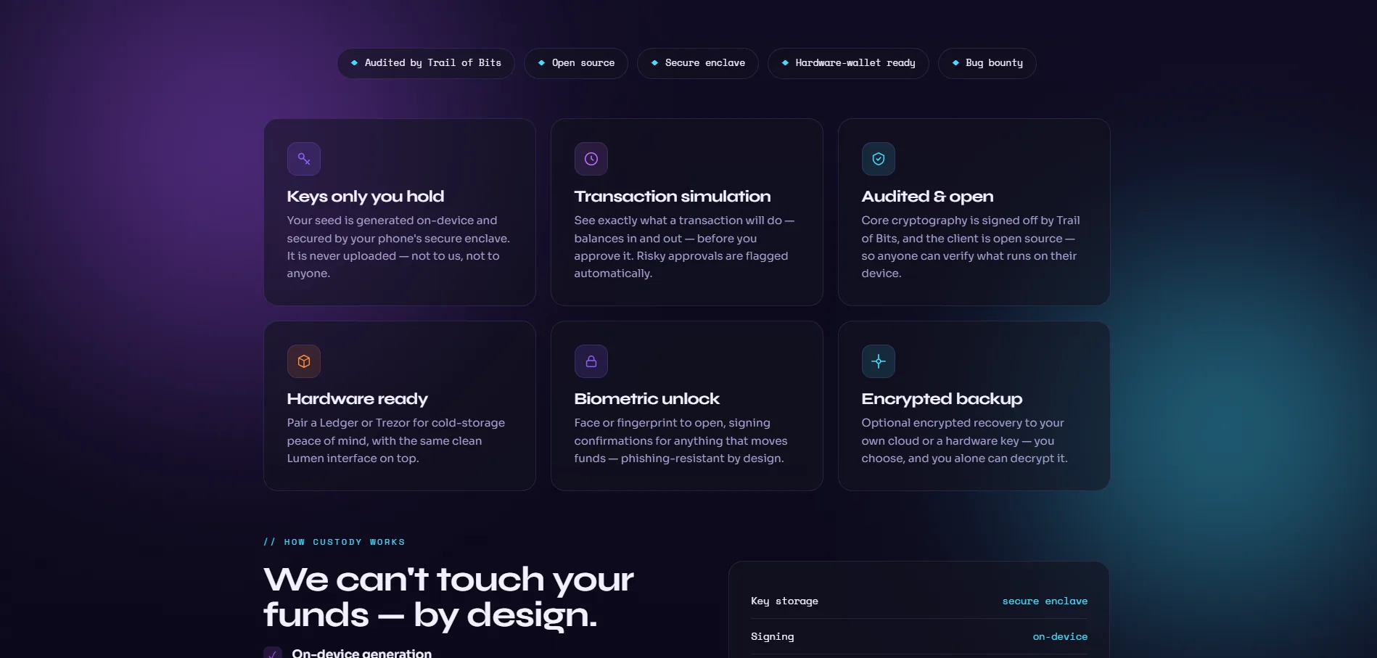The image size is (1377, 658).
Task: Select the Audited by Trail of Bits pill
Action: pyautogui.click(x=426, y=63)
